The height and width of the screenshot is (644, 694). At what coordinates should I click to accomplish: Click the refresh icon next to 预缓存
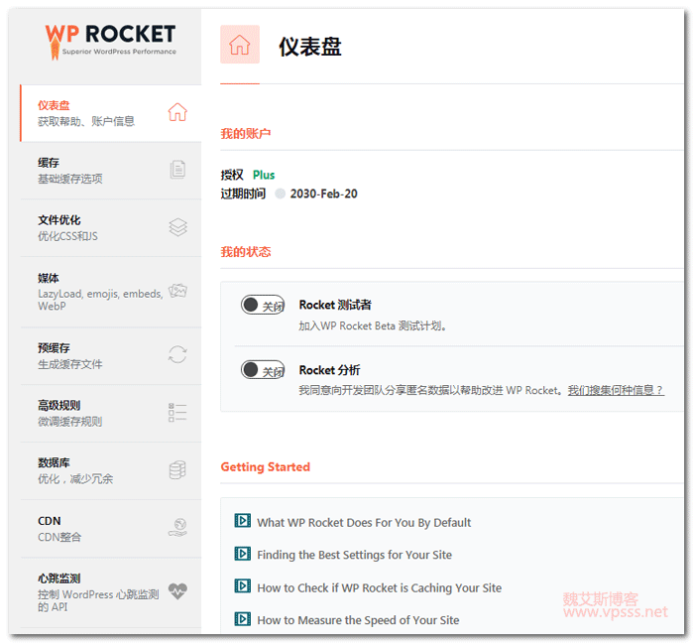tap(177, 354)
